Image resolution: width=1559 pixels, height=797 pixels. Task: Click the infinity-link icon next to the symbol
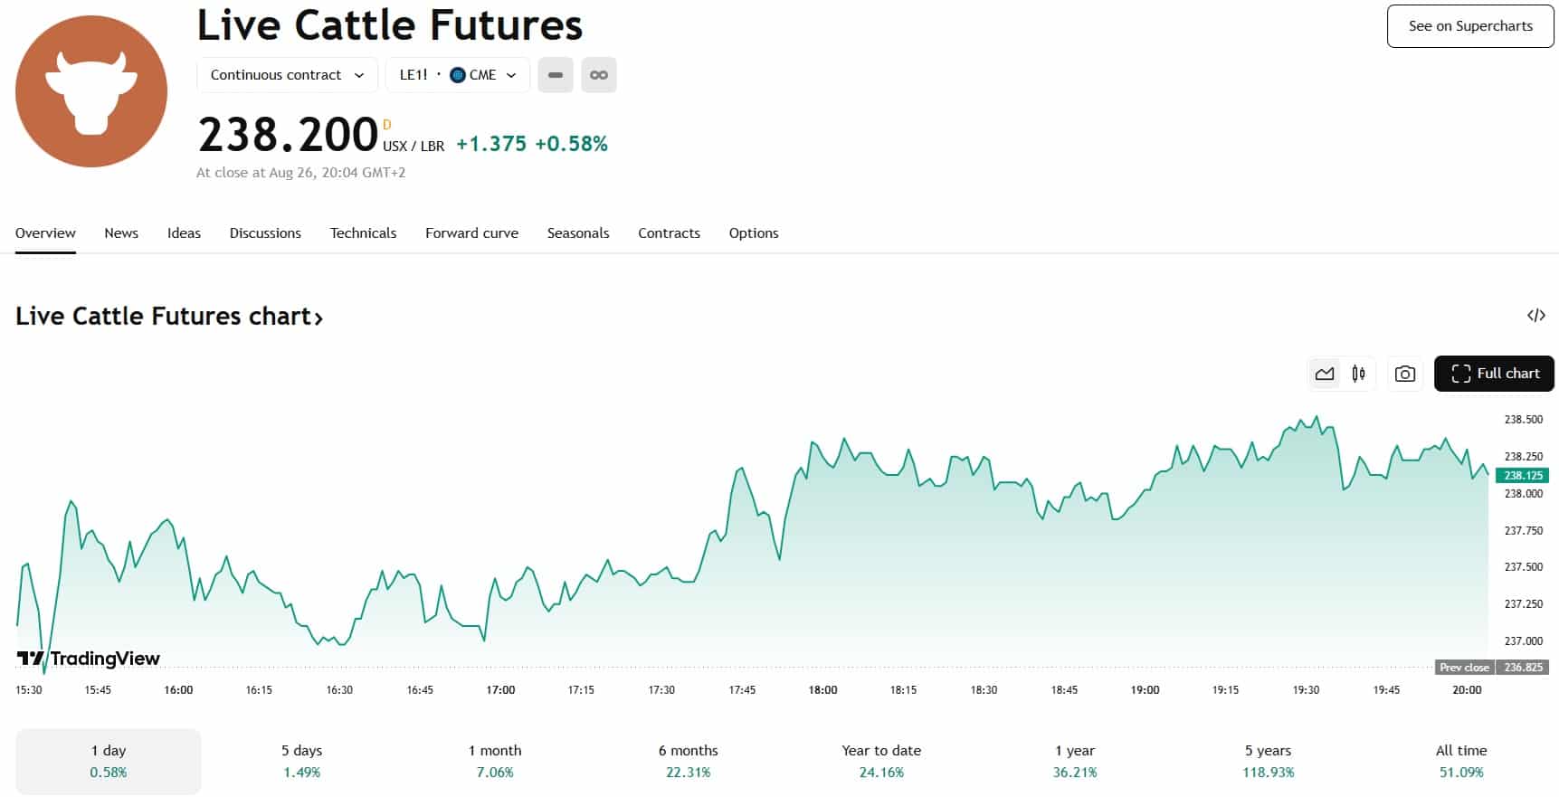[x=598, y=75]
